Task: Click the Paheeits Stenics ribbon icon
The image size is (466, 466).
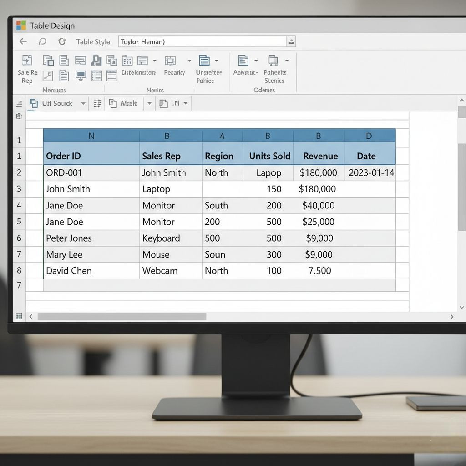Action: point(273,61)
